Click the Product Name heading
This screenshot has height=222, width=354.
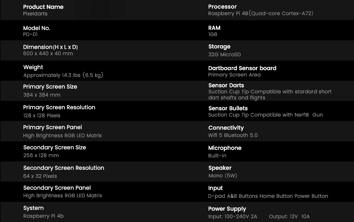tap(43, 7)
